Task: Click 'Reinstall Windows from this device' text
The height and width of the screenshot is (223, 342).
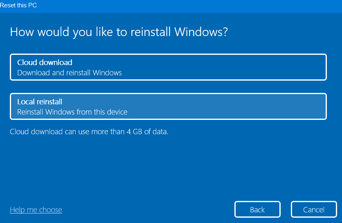Action: pos(72,112)
